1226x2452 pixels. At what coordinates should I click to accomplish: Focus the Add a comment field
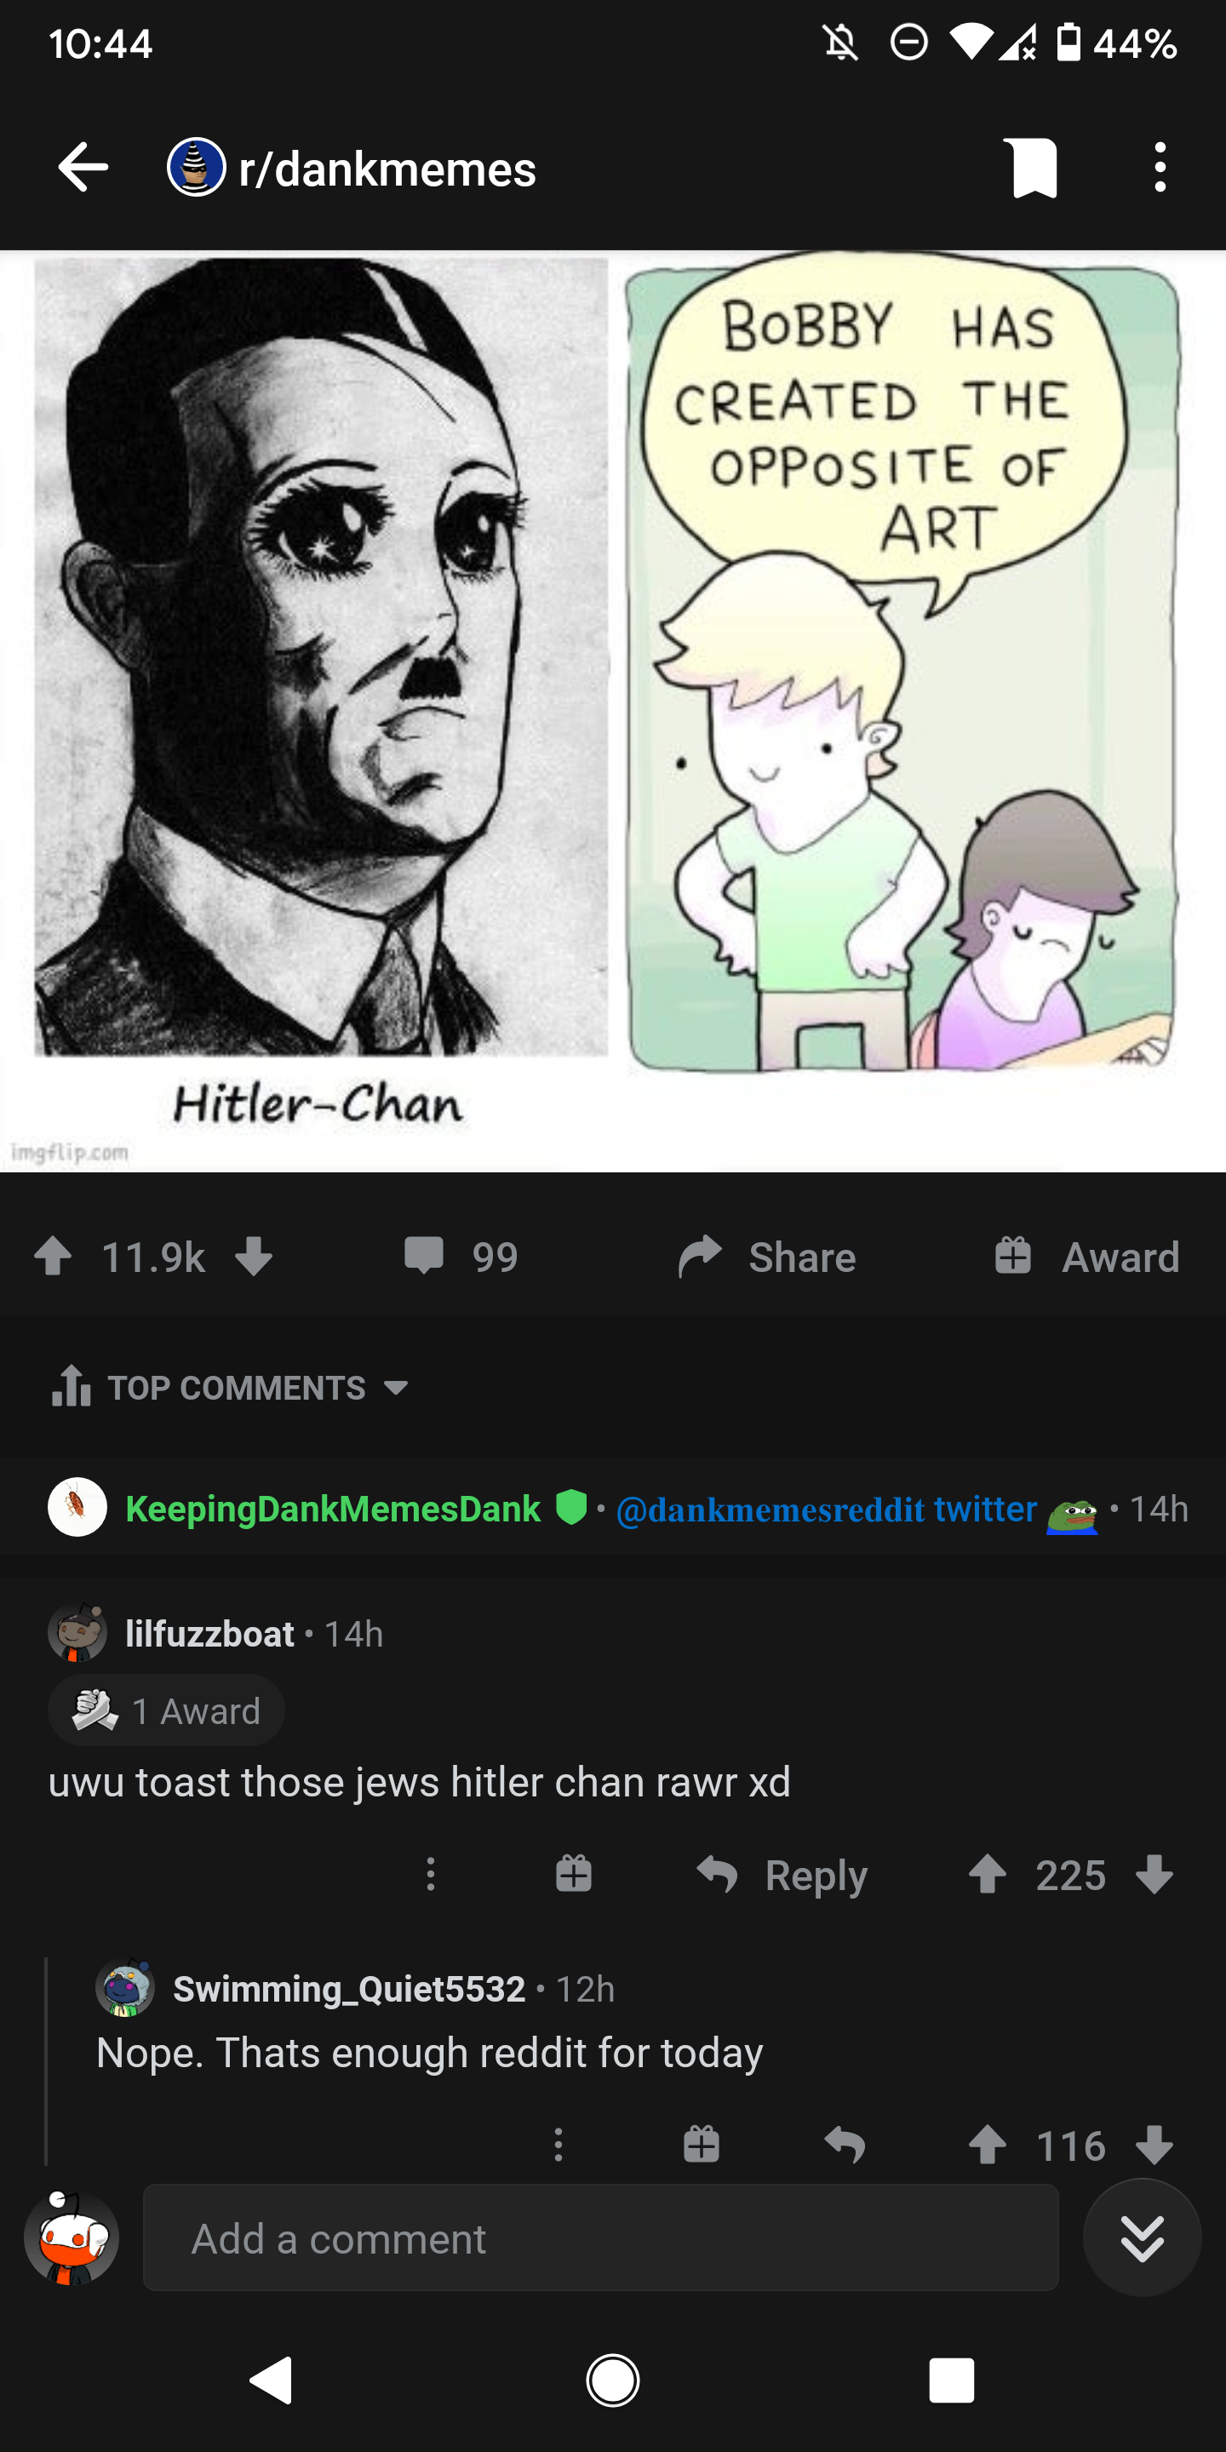point(600,2237)
